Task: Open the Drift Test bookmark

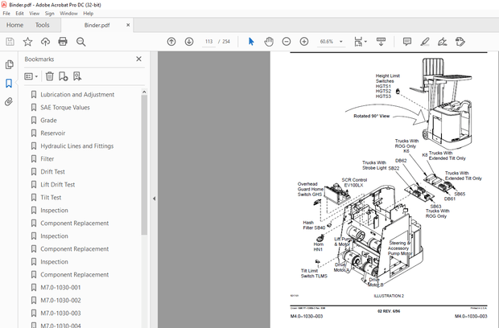Action: (x=52, y=171)
